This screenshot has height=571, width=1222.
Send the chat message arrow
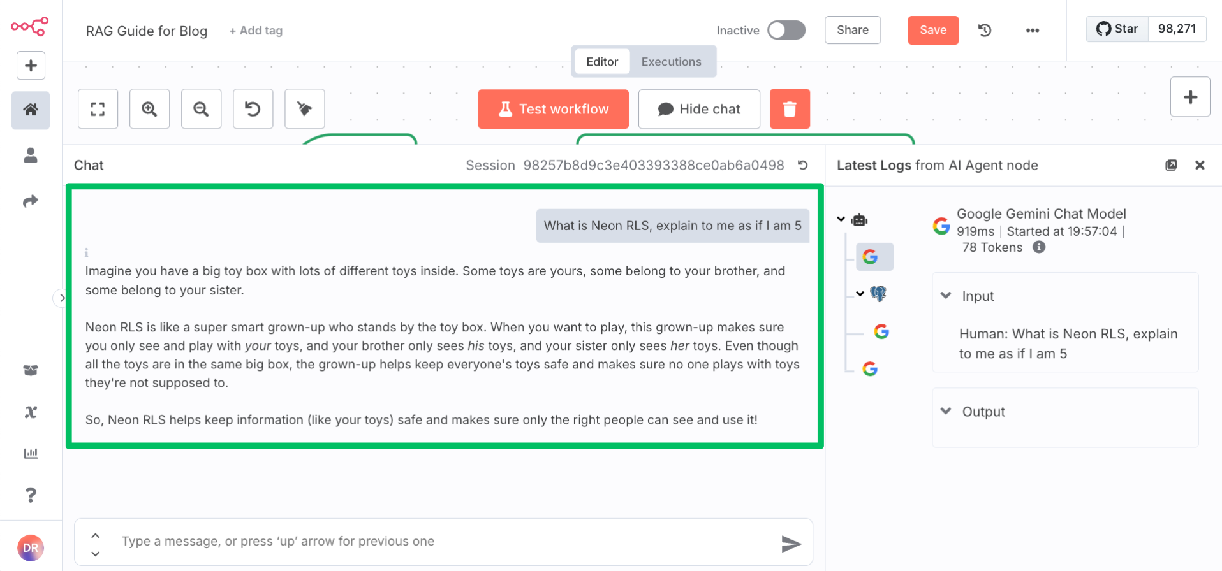pyautogui.click(x=791, y=543)
